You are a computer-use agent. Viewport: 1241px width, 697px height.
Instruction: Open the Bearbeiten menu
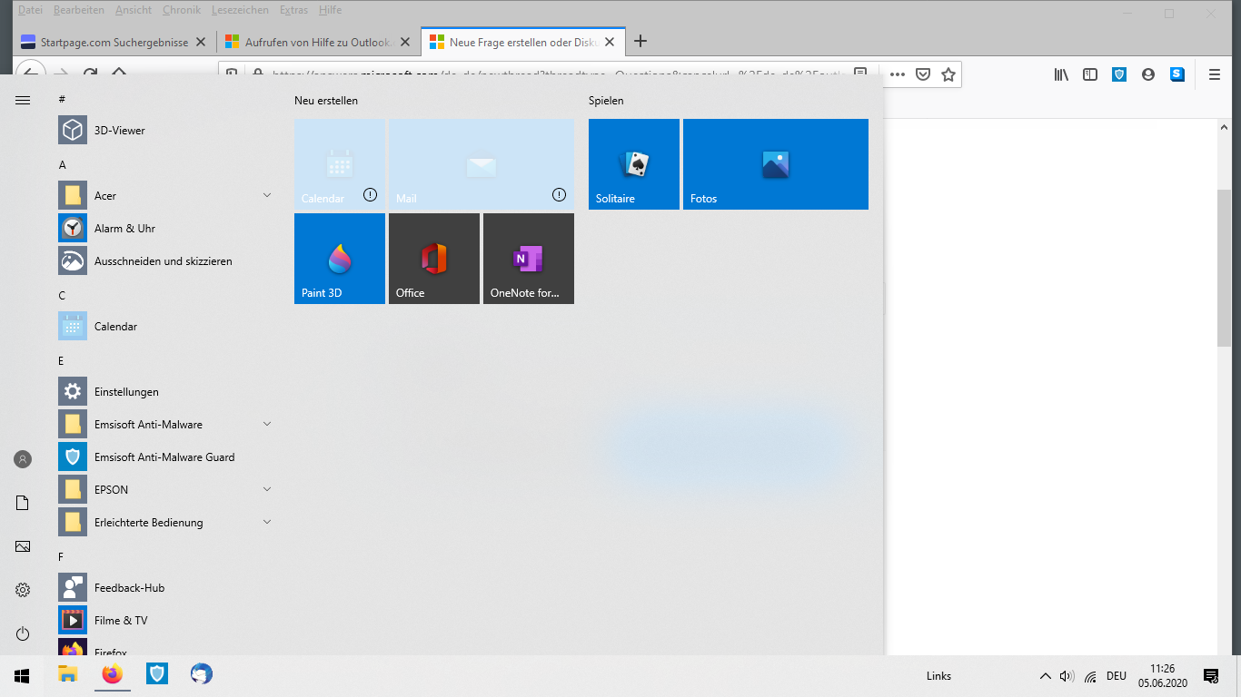[79, 10]
